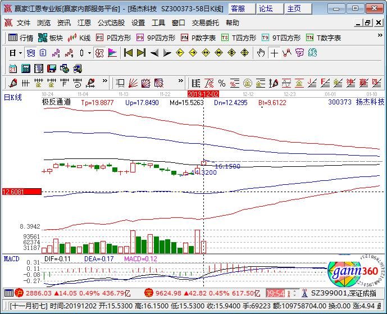Open the 9P四方形 tool

156,38
